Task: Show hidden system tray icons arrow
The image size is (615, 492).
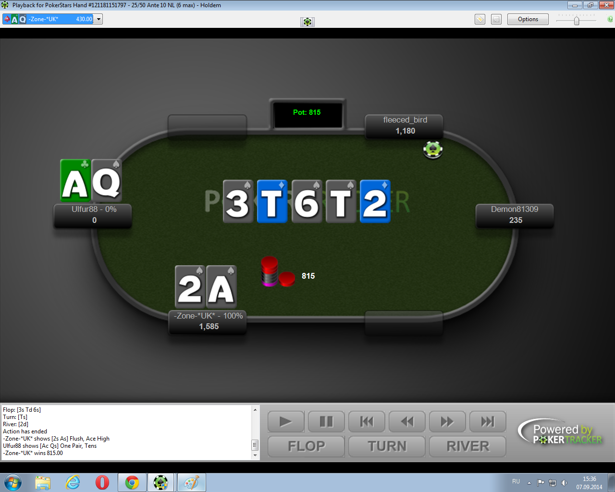Action: tap(529, 483)
